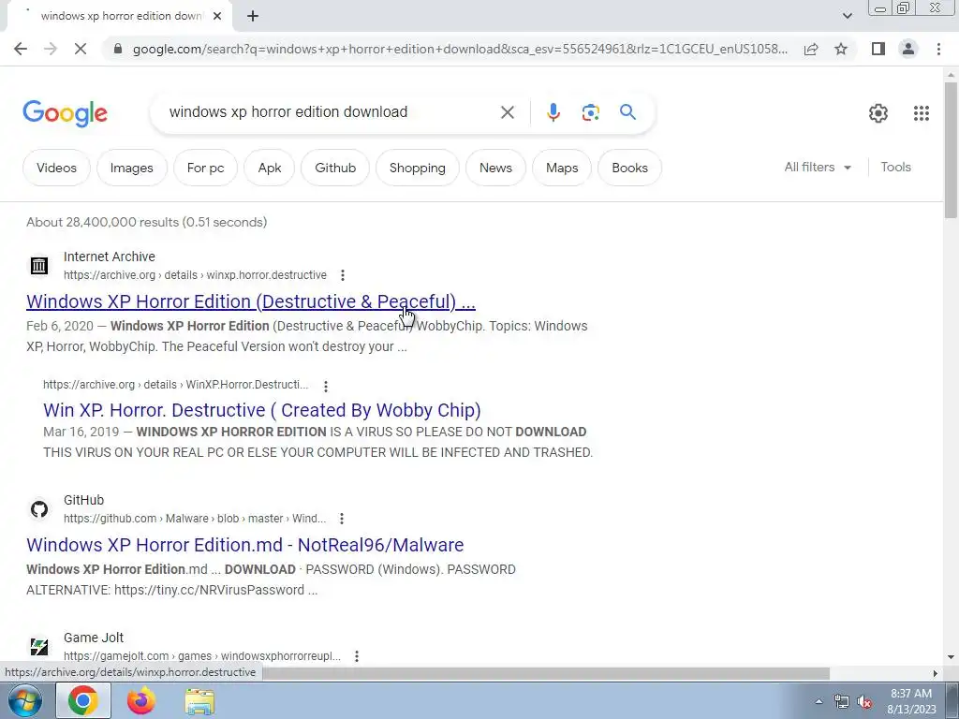The image size is (959, 719).
Task: Bookmark this page with the star icon
Action: coord(841,49)
